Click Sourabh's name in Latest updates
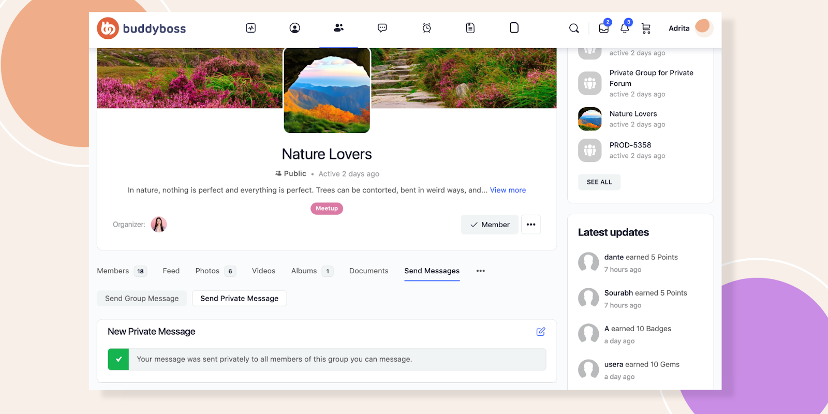 [618, 293]
